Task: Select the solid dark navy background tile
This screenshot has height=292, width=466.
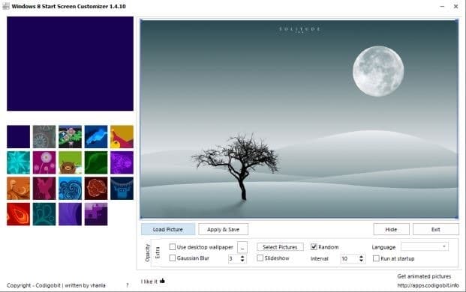Action: 19,137
